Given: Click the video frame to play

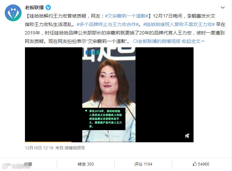Looking at the screenshot, I should point(109,95).
